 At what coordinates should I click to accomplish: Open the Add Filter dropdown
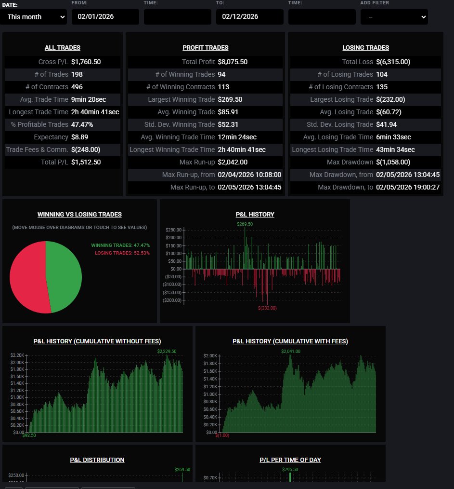click(394, 17)
